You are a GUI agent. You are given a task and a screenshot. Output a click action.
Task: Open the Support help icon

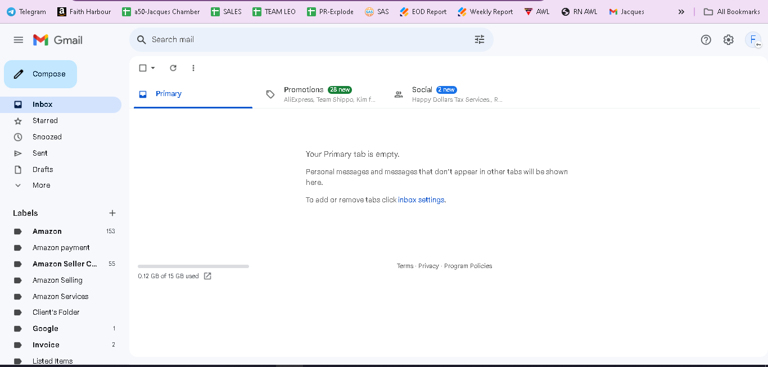[706, 39]
